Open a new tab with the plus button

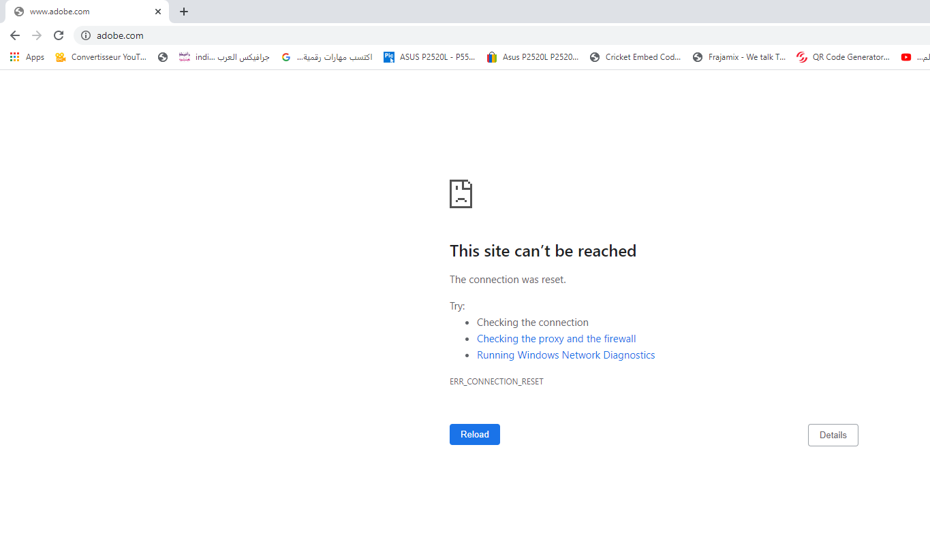(x=183, y=12)
